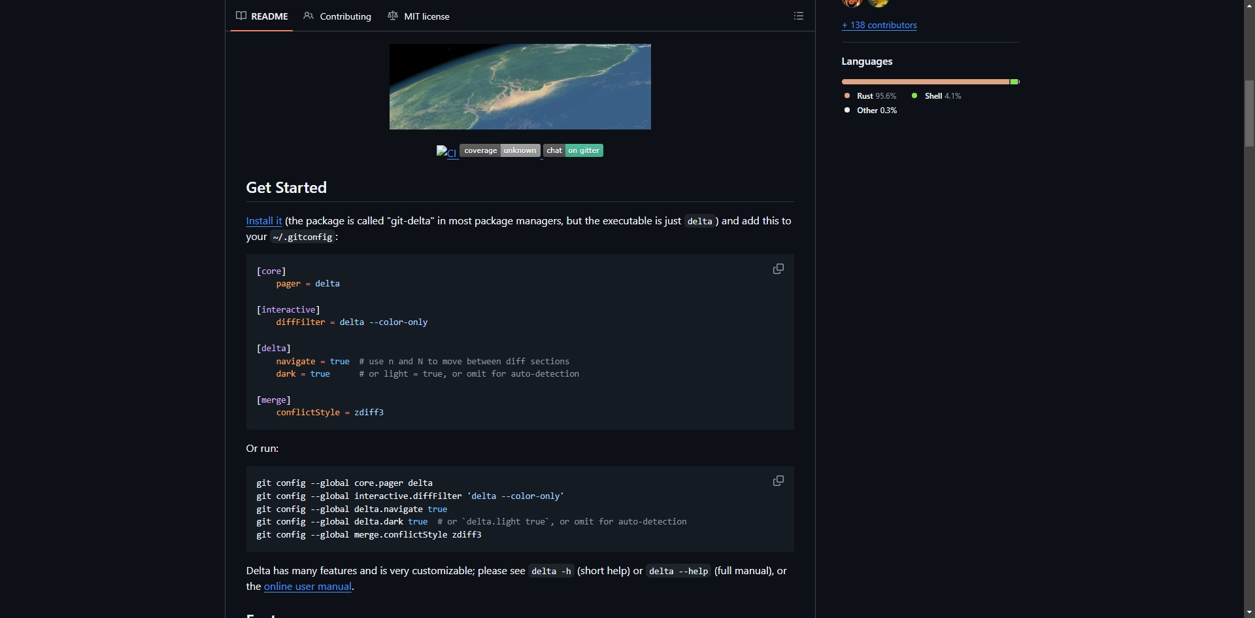Click the inline 'delta --help' code
The height and width of the screenshot is (618, 1255).
click(x=678, y=571)
